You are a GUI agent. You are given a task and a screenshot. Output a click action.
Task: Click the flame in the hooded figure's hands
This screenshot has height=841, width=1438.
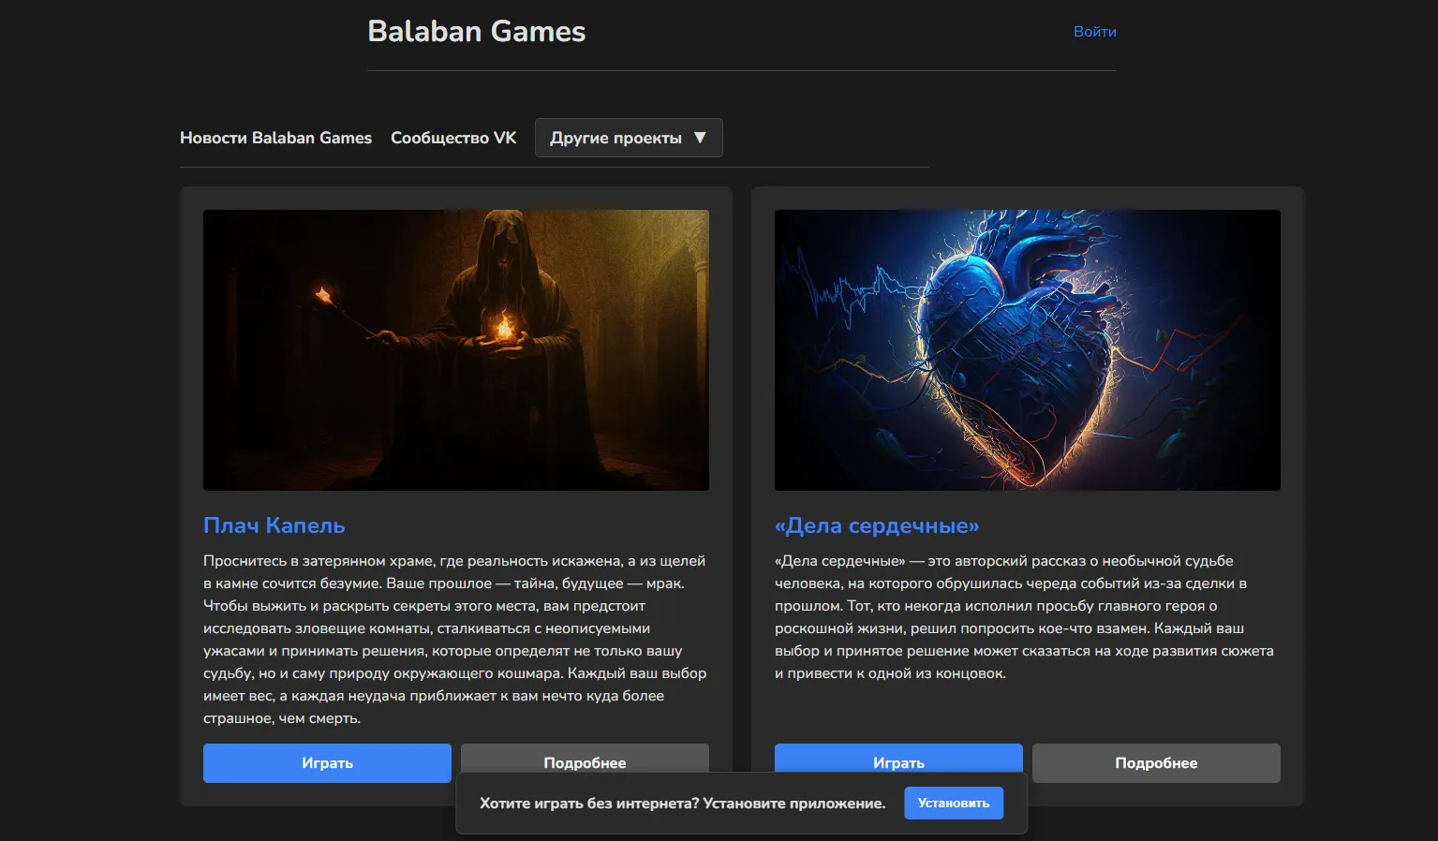pyautogui.click(x=503, y=326)
